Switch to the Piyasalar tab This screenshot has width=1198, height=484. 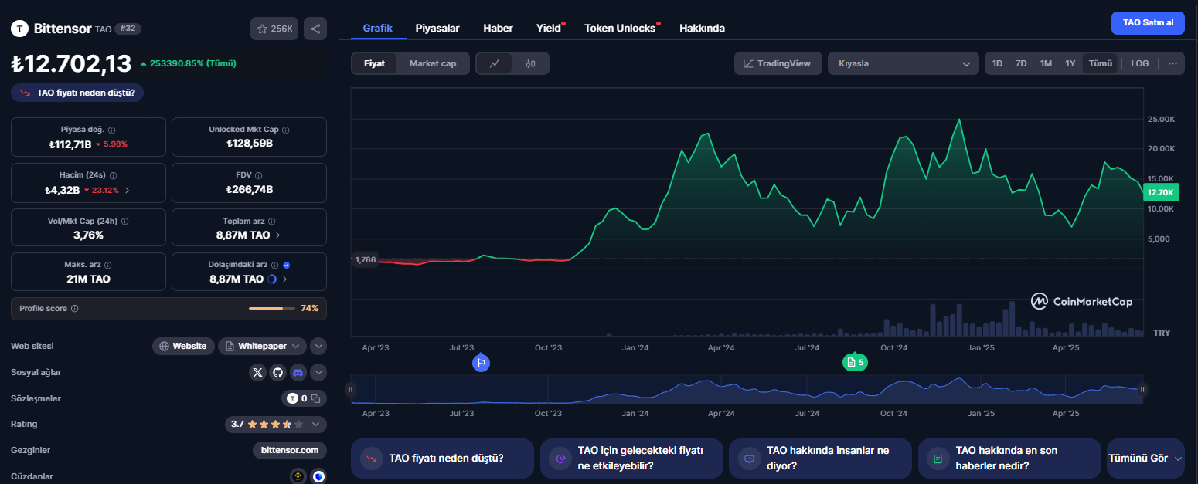(437, 28)
